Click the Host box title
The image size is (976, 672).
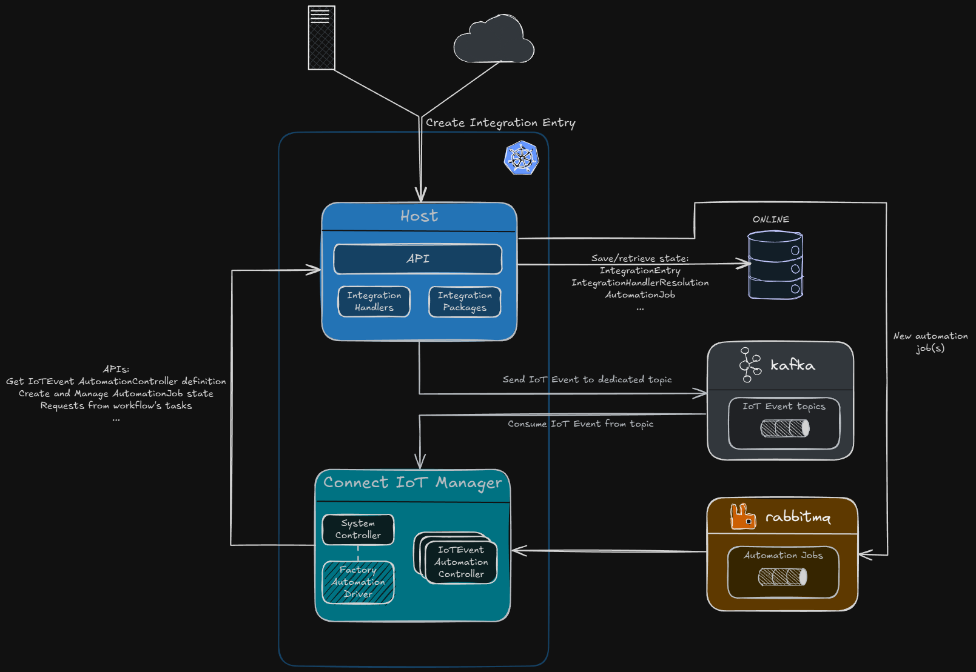pyautogui.click(x=419, y=216)
